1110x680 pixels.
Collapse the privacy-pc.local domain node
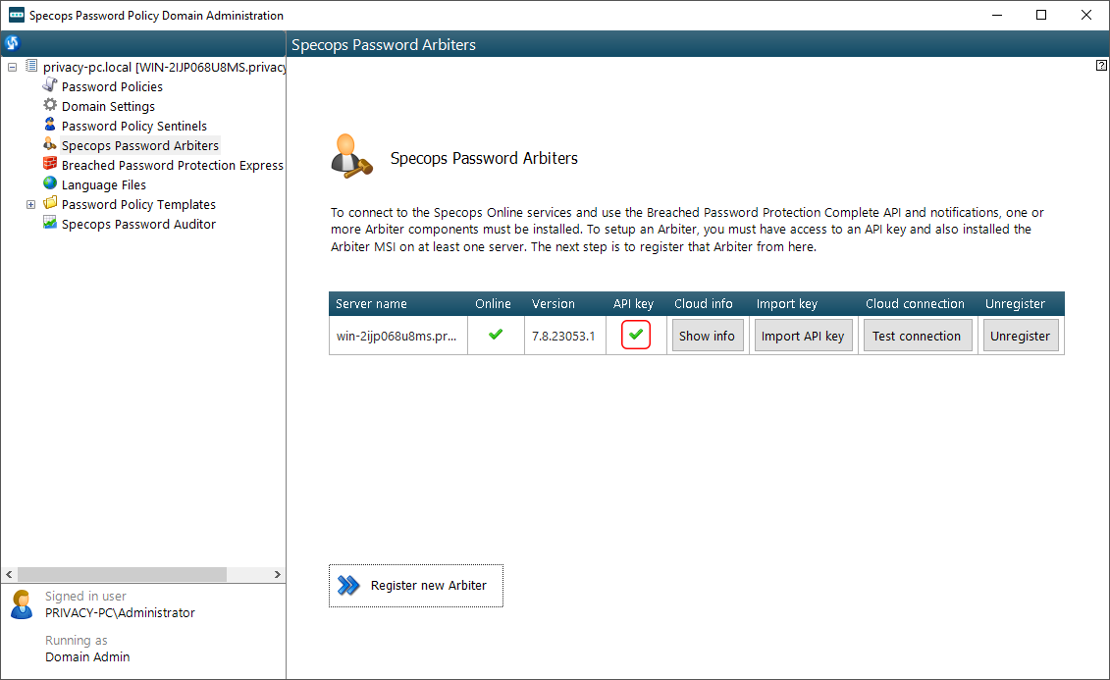(12, 68)
